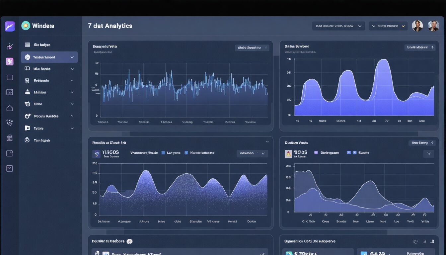The width and height of the screenshot is (446, 255).
Task: Open the chevron dropdown in the Dudtua Viook card
Action: pos(429,154)
